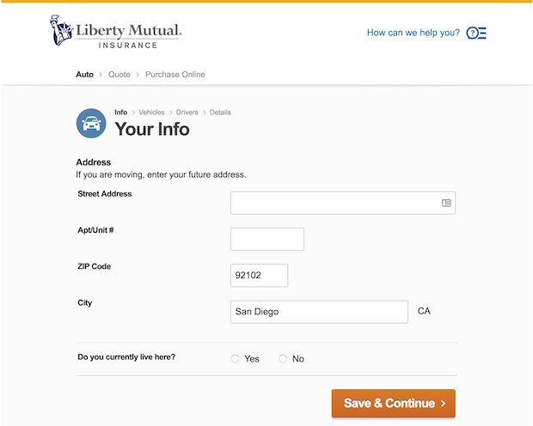Click the Auto breadcrumb item
The height and width of the screenshot is (426, 533).
[x=84, y=75]
